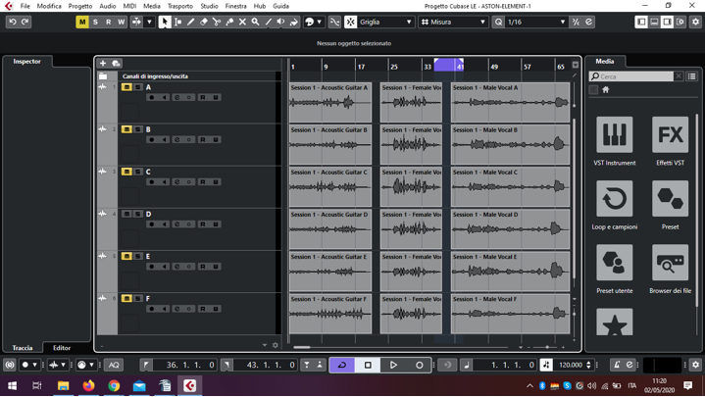This screenshot has width=705, height=397.
Task: Open the Browser dei file tile
Action: (x=670, y=264)
